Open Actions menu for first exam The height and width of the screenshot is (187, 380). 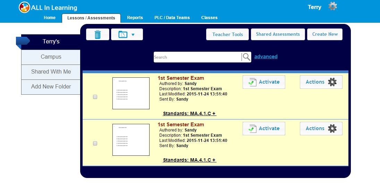321,82
